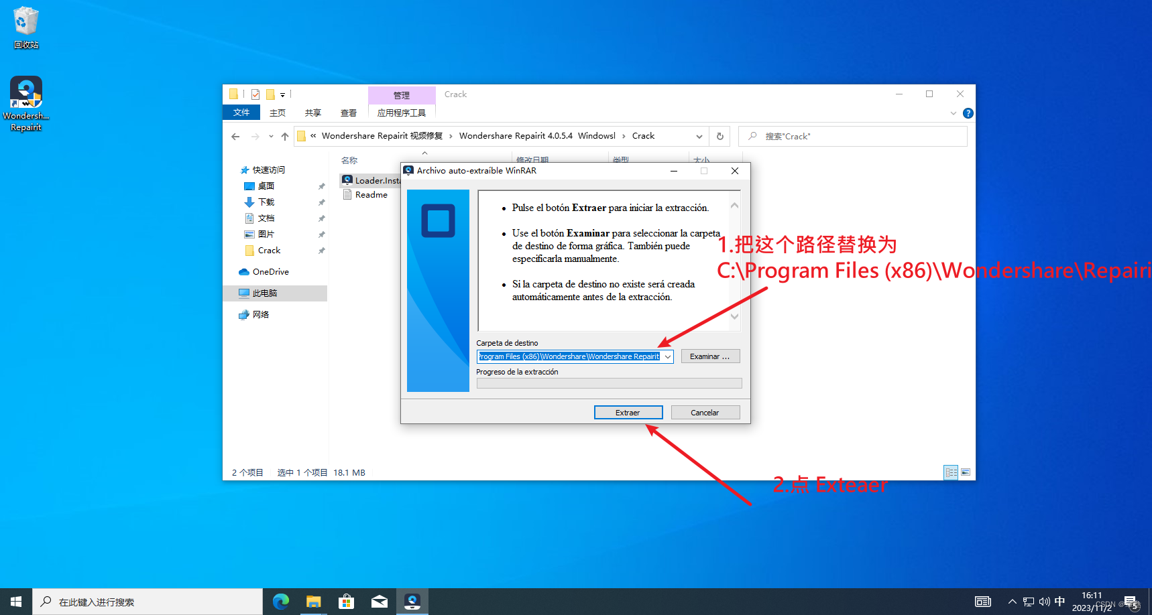Switch to details view in Explorer
This screenshot has height=615, width=1152.
[x=951, y=472]
